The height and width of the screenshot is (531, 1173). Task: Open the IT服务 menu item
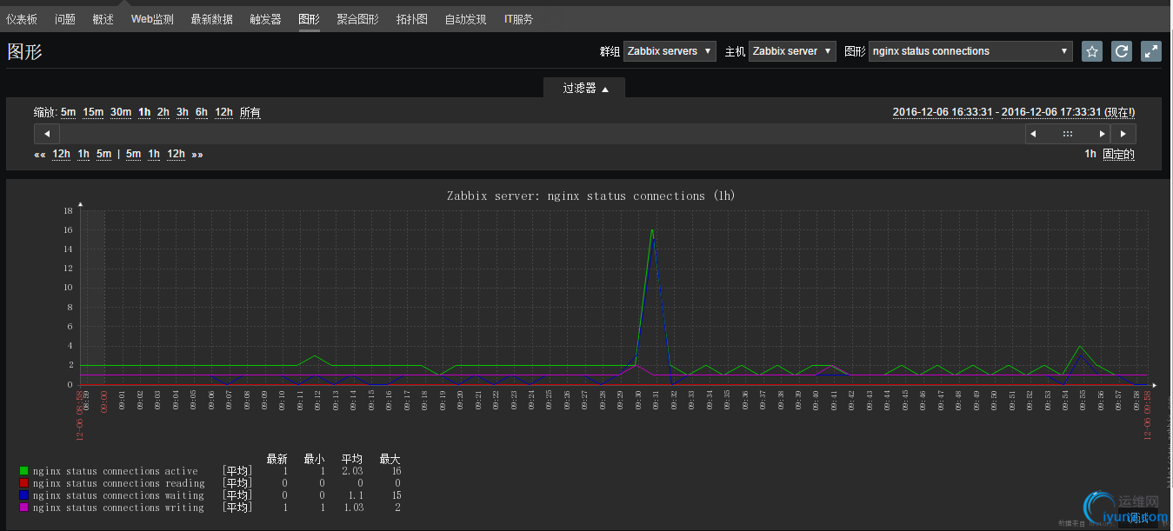coord(519,19)
